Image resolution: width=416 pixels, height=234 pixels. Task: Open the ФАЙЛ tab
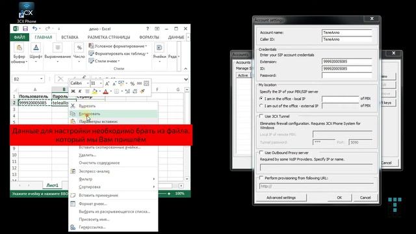19,37
